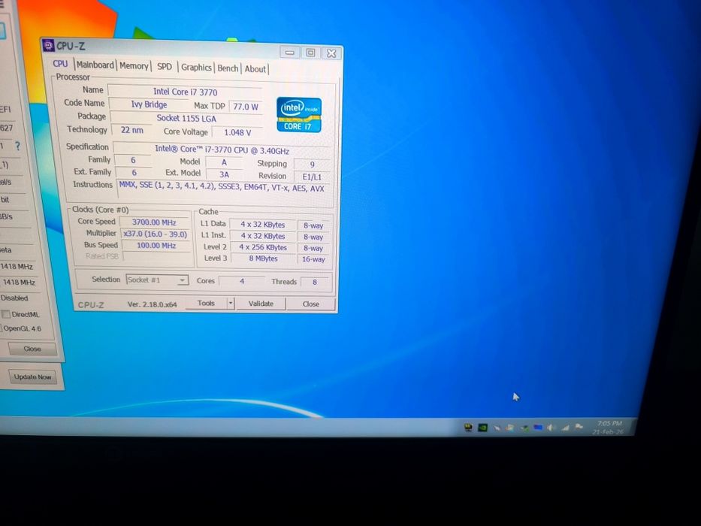This screenshot has height=526, width=701.
Task: Click the Core Voltage value '1.048 V'
Action: (x=237, y=132)
